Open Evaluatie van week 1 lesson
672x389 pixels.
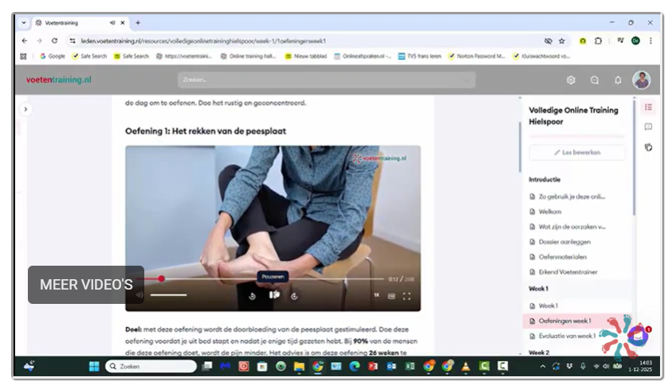(567, 336)
